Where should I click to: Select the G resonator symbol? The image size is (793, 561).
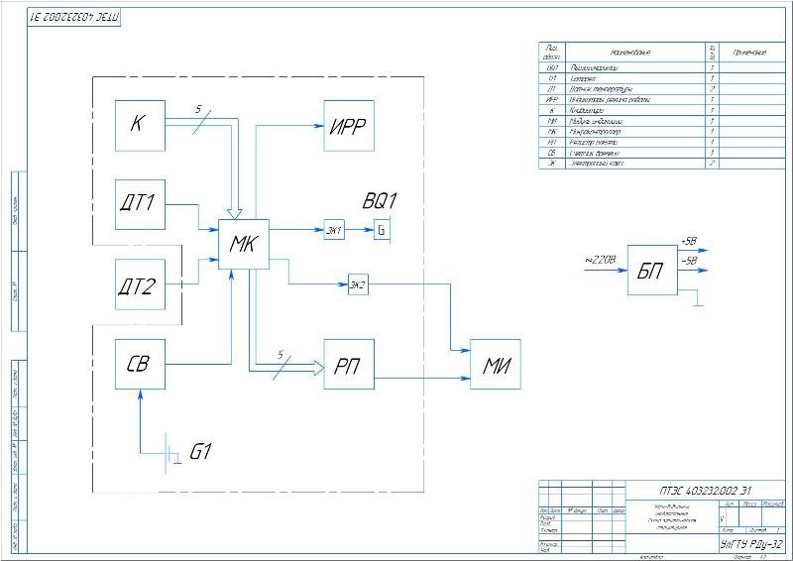382,230
